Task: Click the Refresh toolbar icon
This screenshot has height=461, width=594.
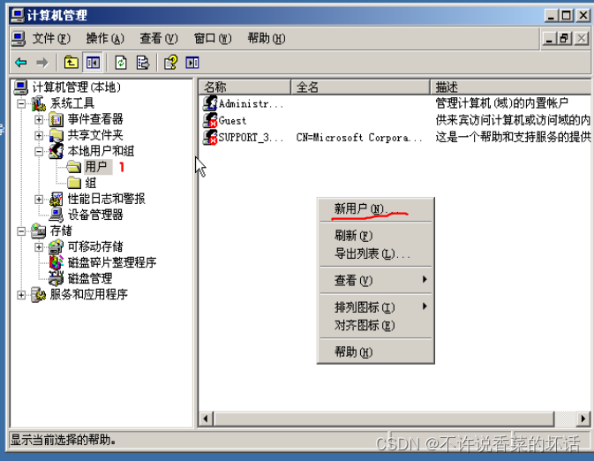Action: pyautogui.click(x=121, y=62)
